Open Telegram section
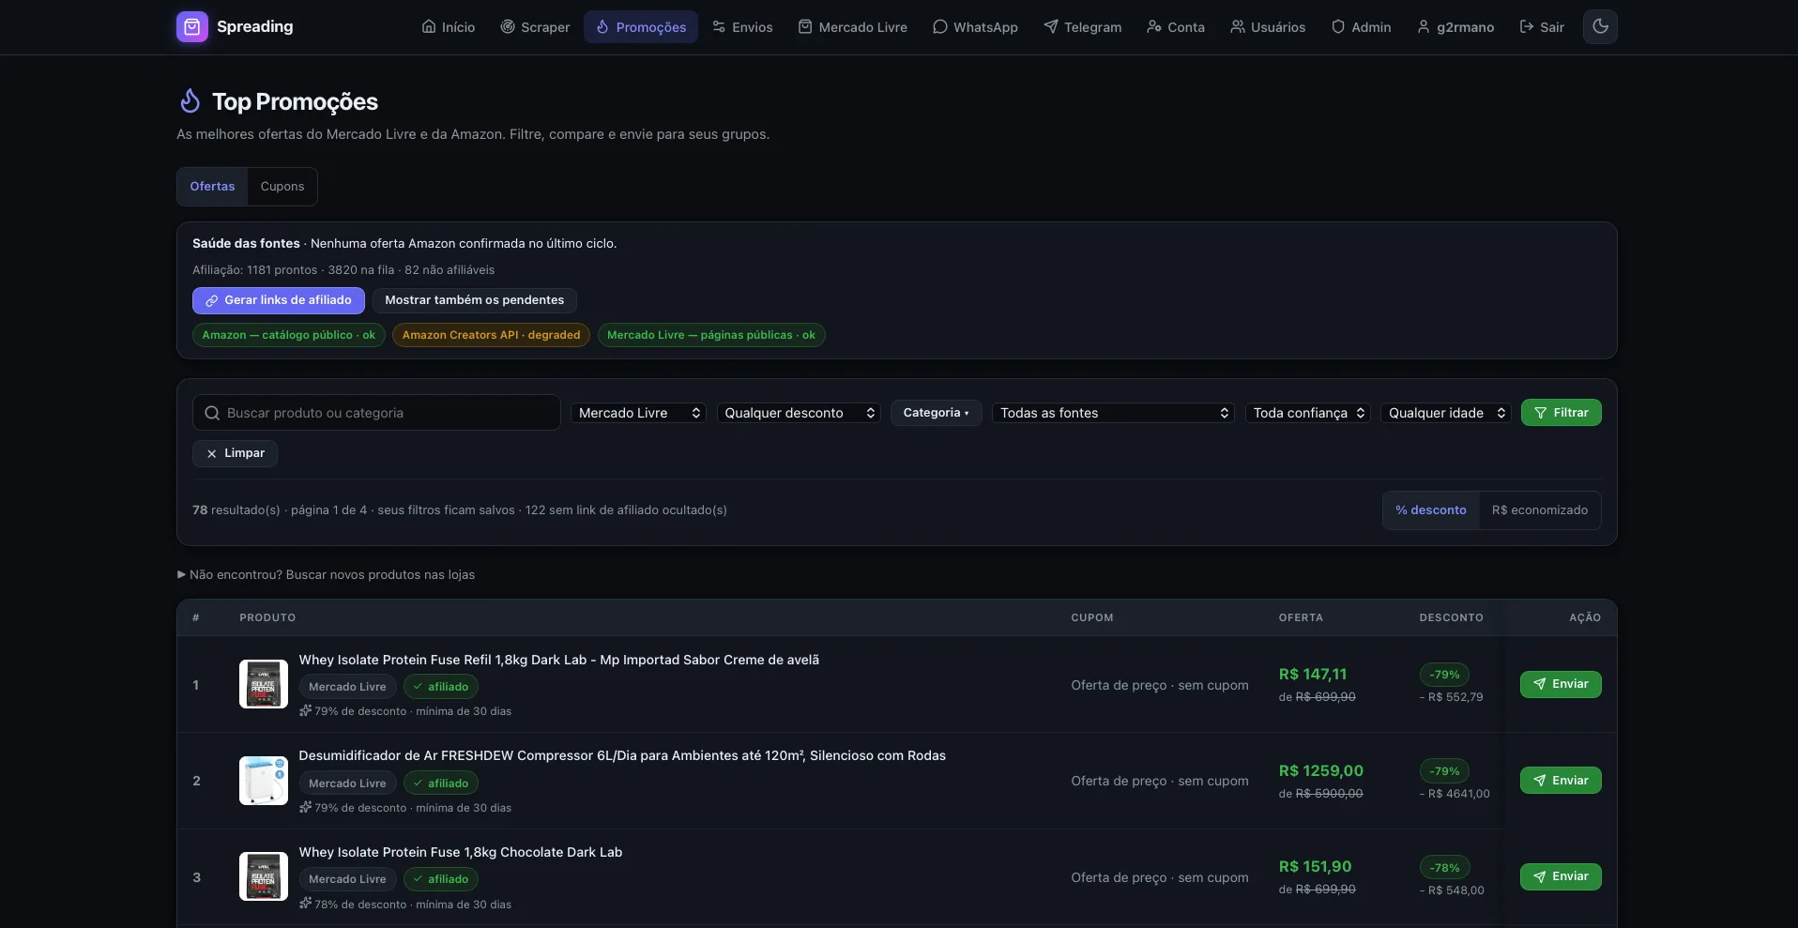This screenshot has width=1798, height=928. point(1083,27)
